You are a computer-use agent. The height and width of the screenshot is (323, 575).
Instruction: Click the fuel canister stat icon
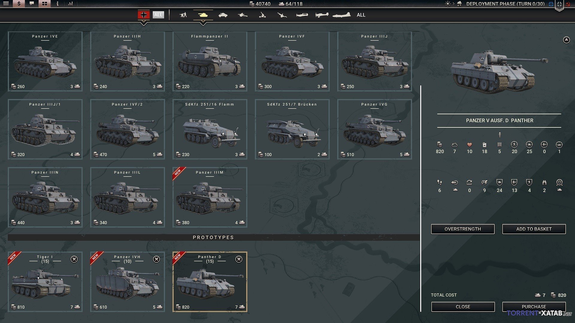[485, 145]
